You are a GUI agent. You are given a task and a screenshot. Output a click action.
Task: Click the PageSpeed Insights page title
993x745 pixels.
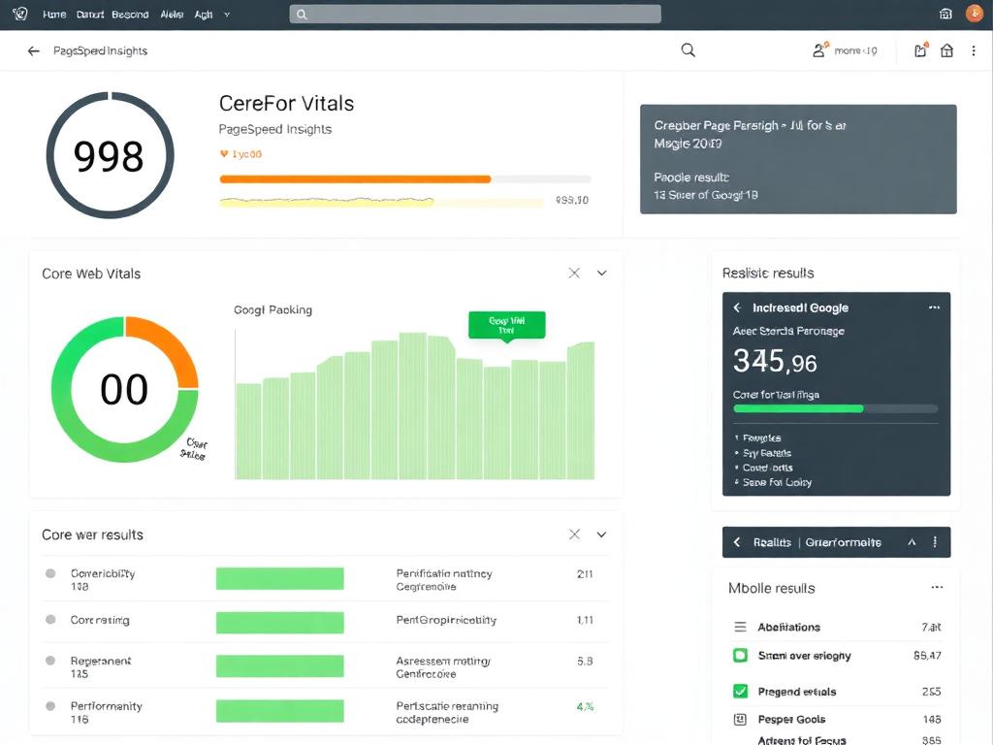click(x=100, y=50)
